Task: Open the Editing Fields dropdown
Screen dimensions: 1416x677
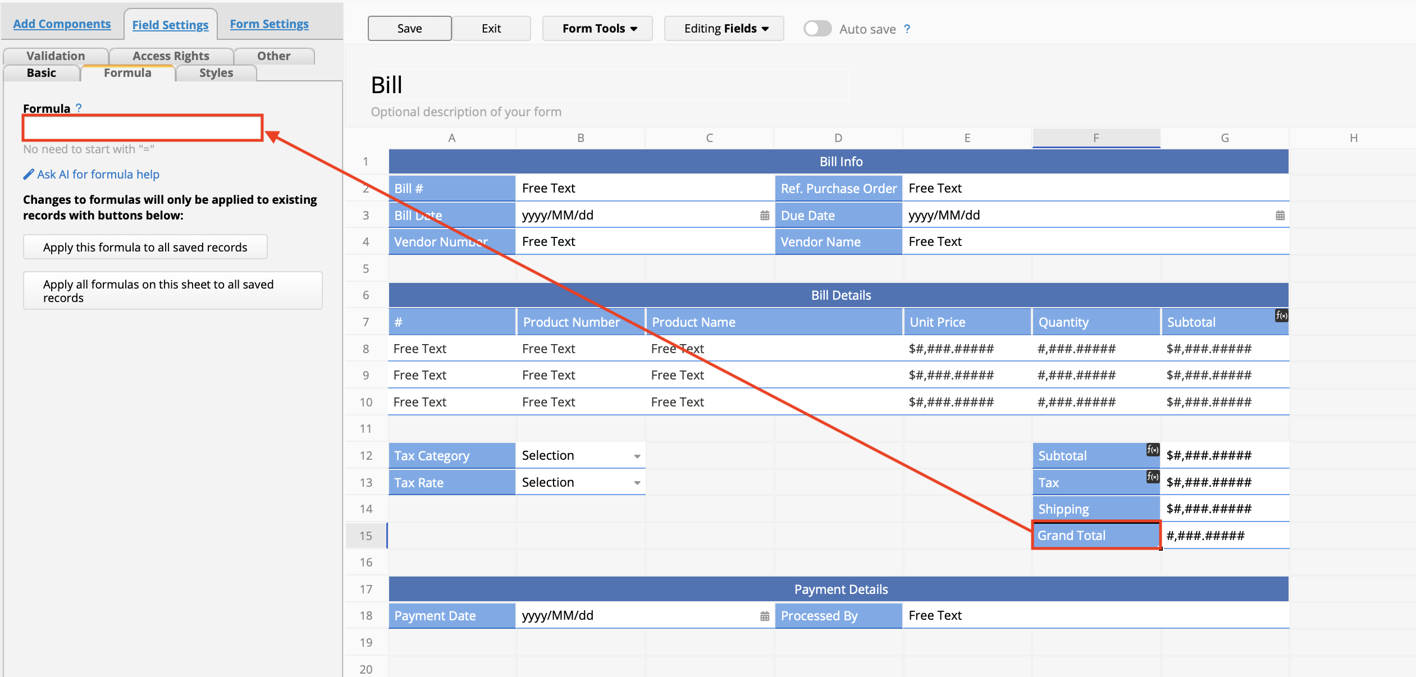Action: coord(724,29)
